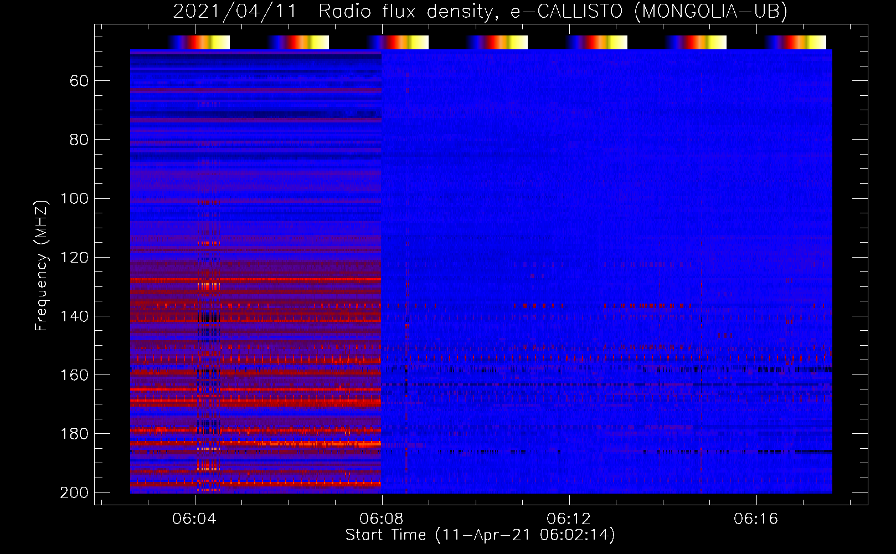This screenshot has height=554, width=896.
Task: Click the 60 MHz frequency tick label
Action: point(79,81)
